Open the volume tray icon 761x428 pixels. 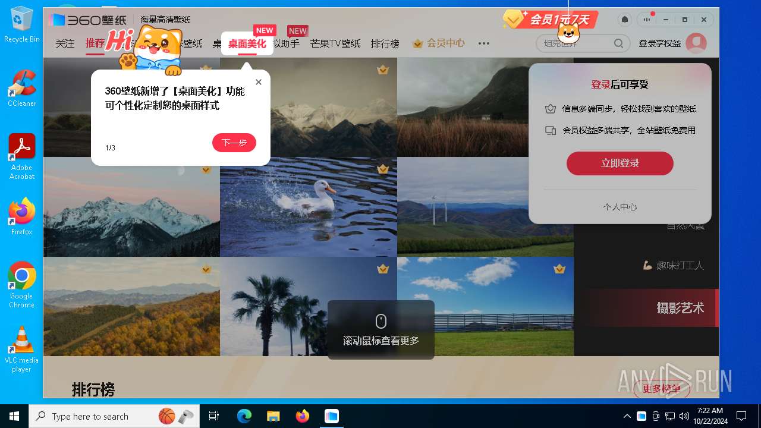(x=684, y=416)
